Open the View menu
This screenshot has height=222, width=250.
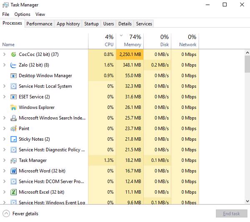tap(40, 14)
